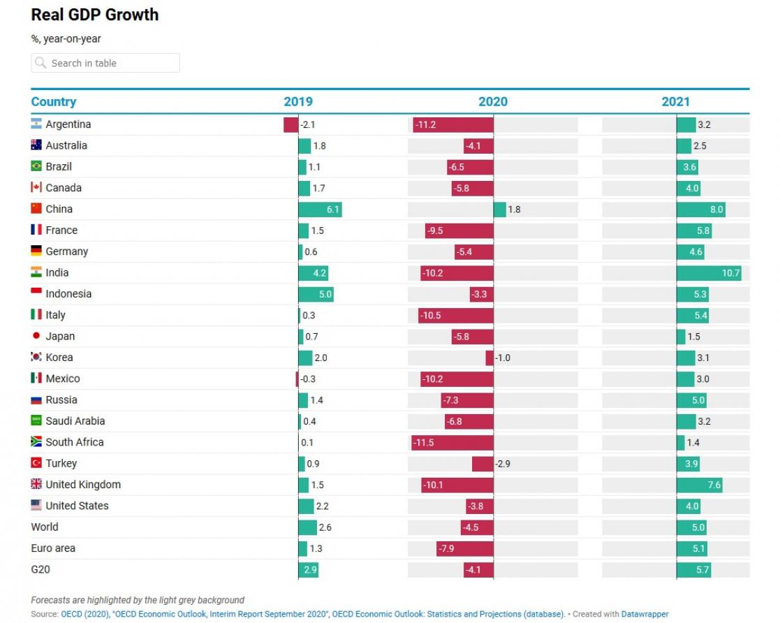
Task: Click the United Kingdom flag icon
Action: pyautogui.click(x=36, y=484)
